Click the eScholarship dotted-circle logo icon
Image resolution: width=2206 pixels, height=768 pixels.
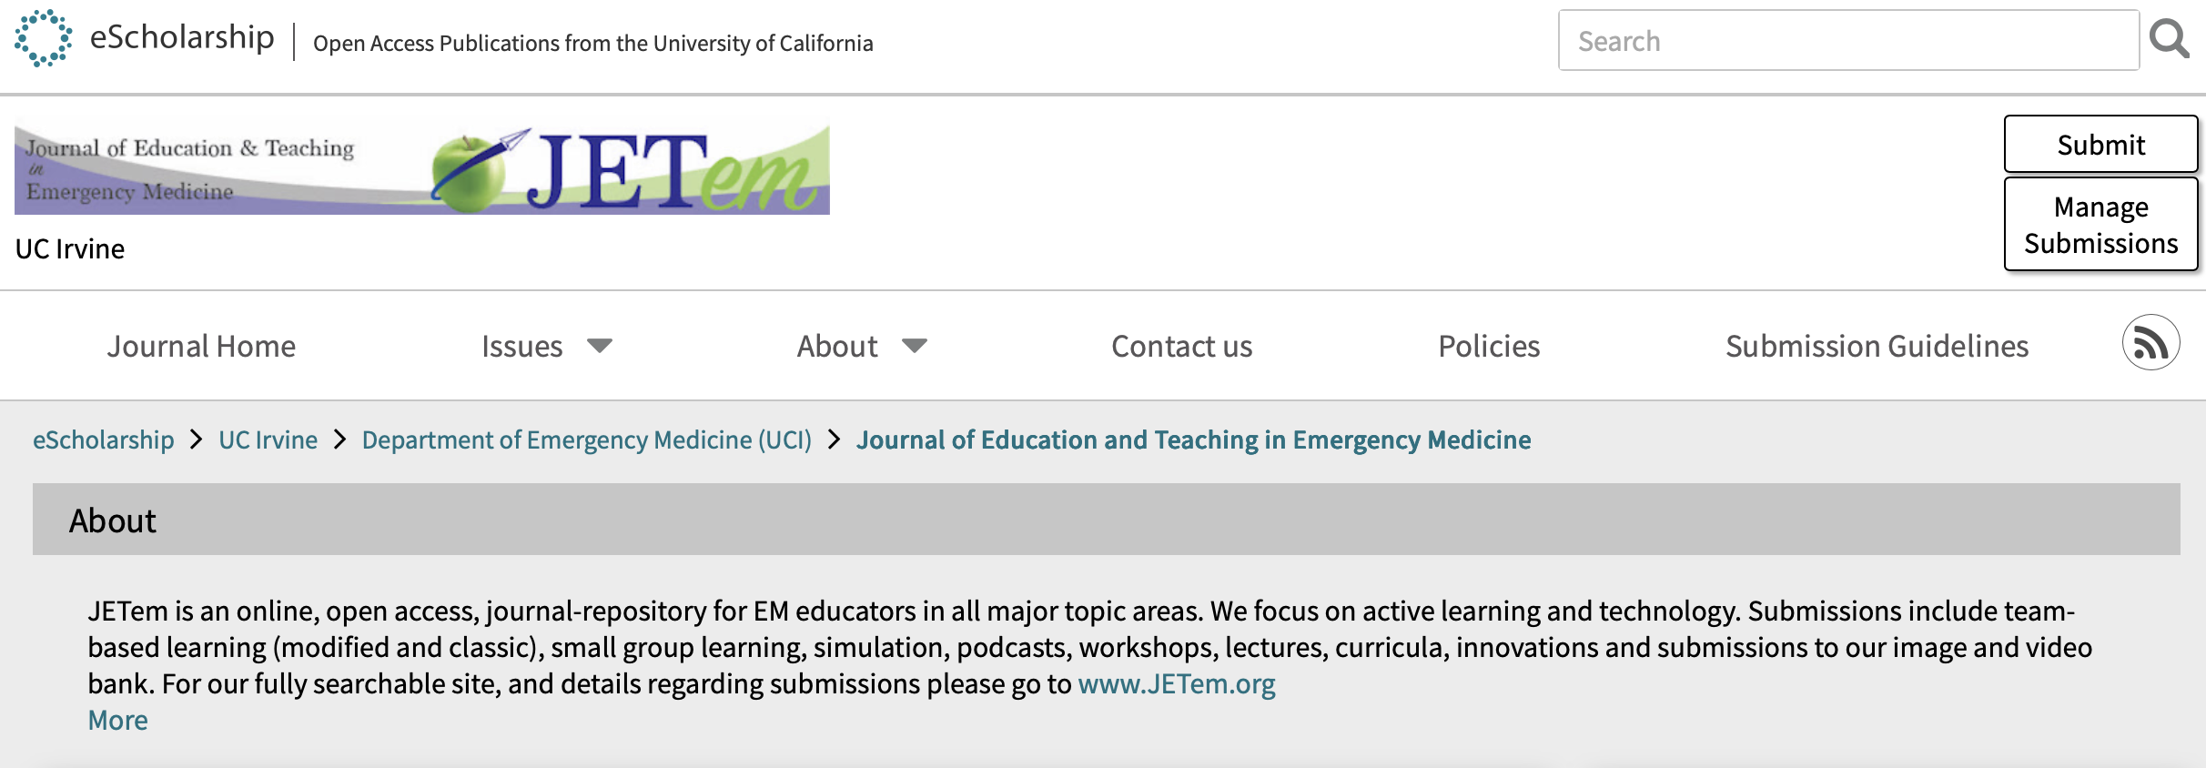(x=44, y=38)
